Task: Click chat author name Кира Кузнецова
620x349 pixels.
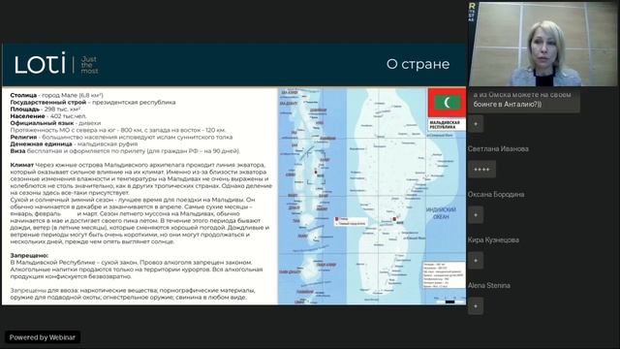Action: (493, 239)
